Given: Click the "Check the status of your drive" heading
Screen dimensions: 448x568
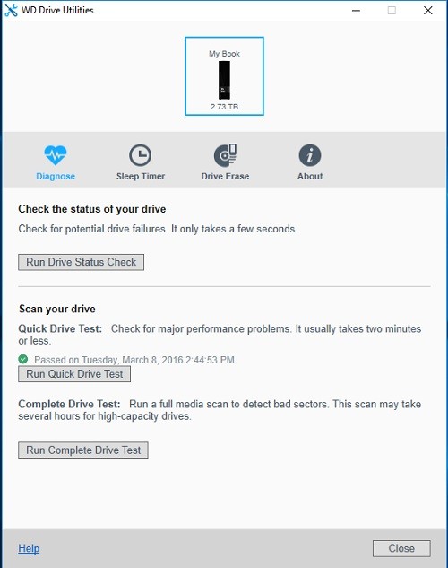Looking at the screenshot, I should coord(92,209).
